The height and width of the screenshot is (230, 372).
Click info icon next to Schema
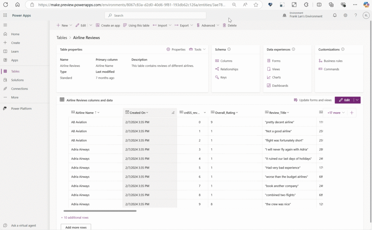(x=229, y=49)
